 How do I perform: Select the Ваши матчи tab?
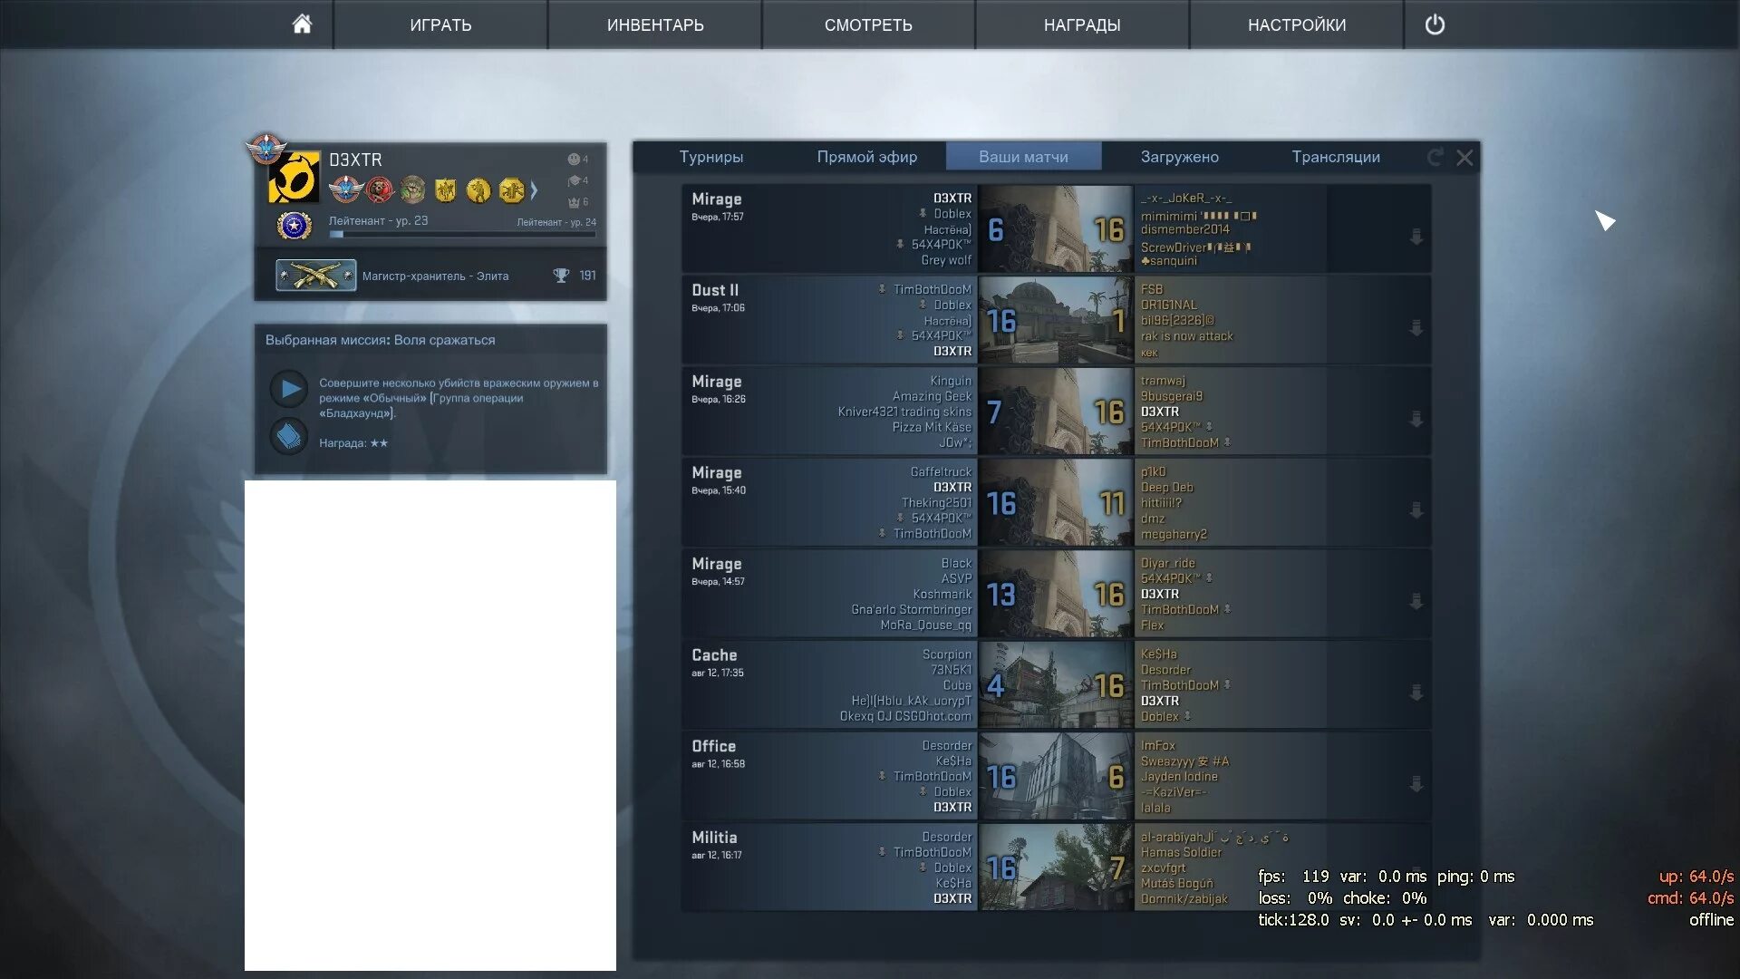[x=1023, y=157]
